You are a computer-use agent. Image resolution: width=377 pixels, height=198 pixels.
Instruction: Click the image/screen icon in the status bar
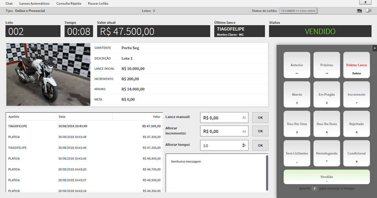(359, 11)
